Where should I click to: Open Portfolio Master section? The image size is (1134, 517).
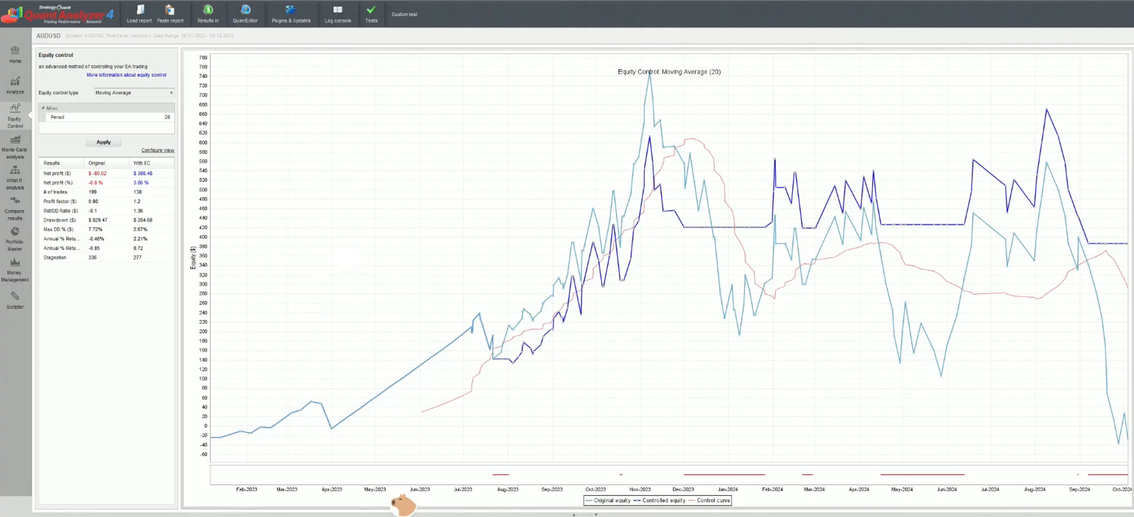(15, 239)
